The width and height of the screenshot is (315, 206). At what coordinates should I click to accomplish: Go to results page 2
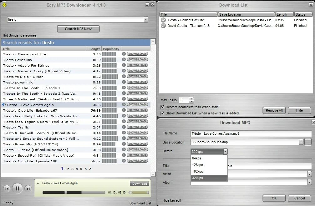[x=68, y=169]
